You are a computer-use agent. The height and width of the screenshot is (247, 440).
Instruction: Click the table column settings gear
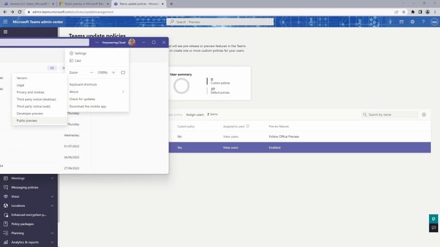click(x=424, y=115)
